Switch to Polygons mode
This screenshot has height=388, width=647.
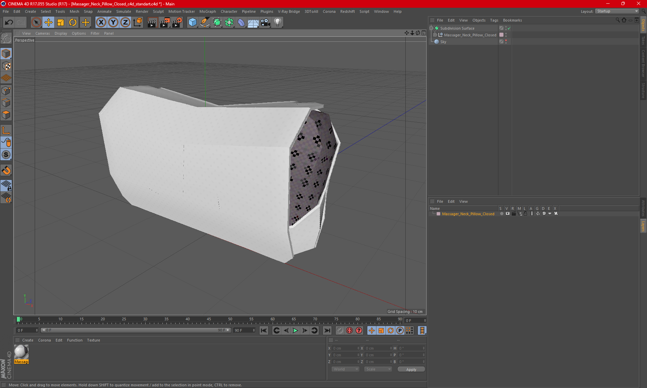coord(6,115)
